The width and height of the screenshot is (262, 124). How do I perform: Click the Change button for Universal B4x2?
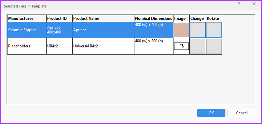click(198, 46)
